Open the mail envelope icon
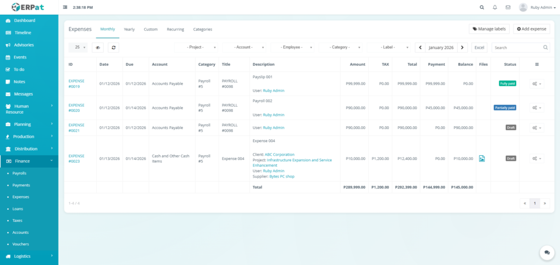The width and height of the screenshot is (560, 265). 508,8
